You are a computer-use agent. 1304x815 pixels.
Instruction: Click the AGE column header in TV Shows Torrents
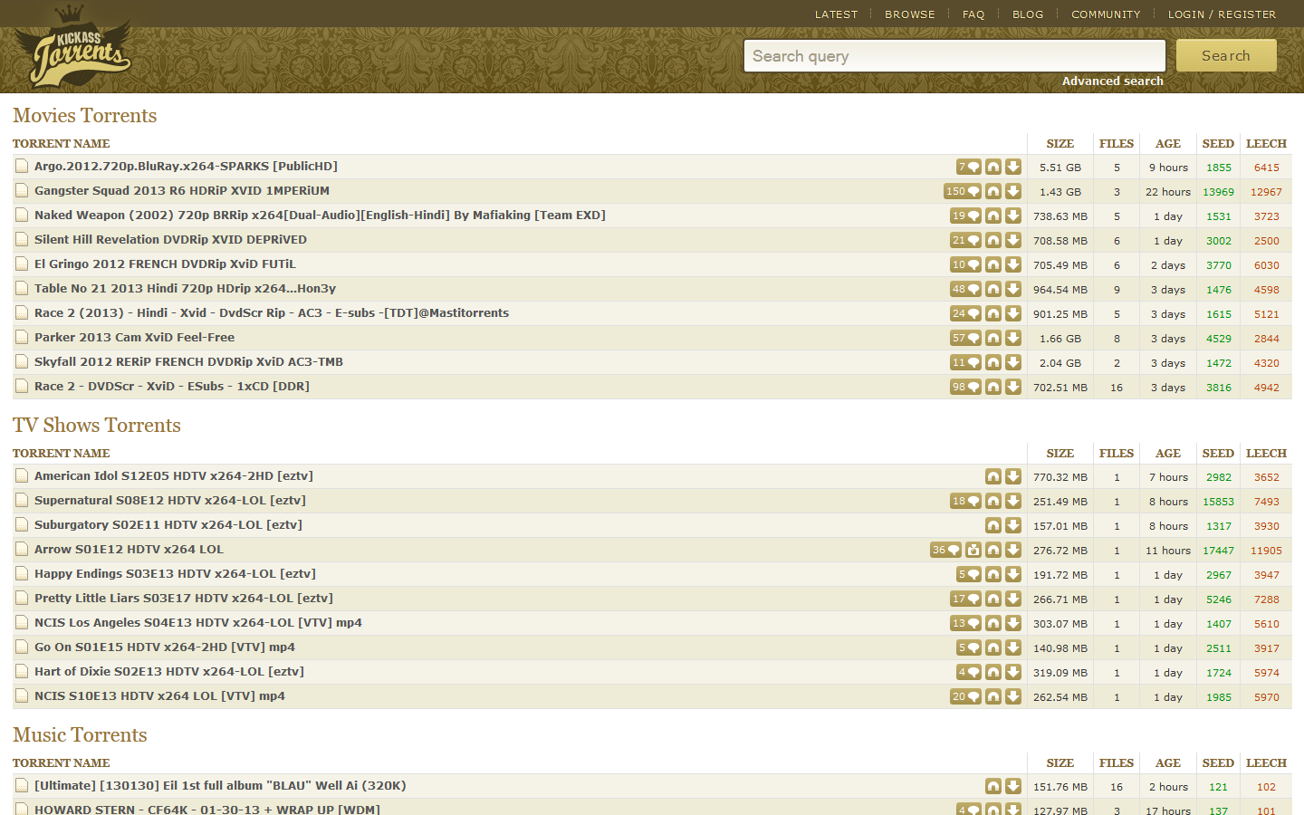coord(1168,454)
